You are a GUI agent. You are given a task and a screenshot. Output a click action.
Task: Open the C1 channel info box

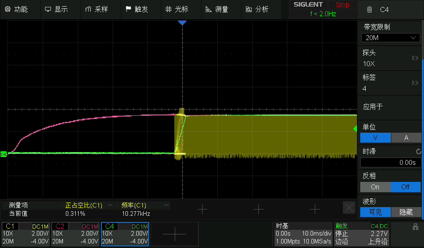(26, 234)
